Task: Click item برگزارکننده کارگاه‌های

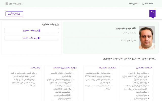Action: [x=62, y=89]
